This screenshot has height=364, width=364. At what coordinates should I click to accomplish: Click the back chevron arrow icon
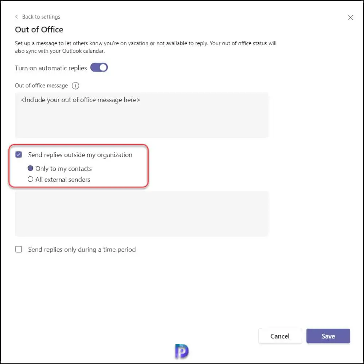[17, 17]
